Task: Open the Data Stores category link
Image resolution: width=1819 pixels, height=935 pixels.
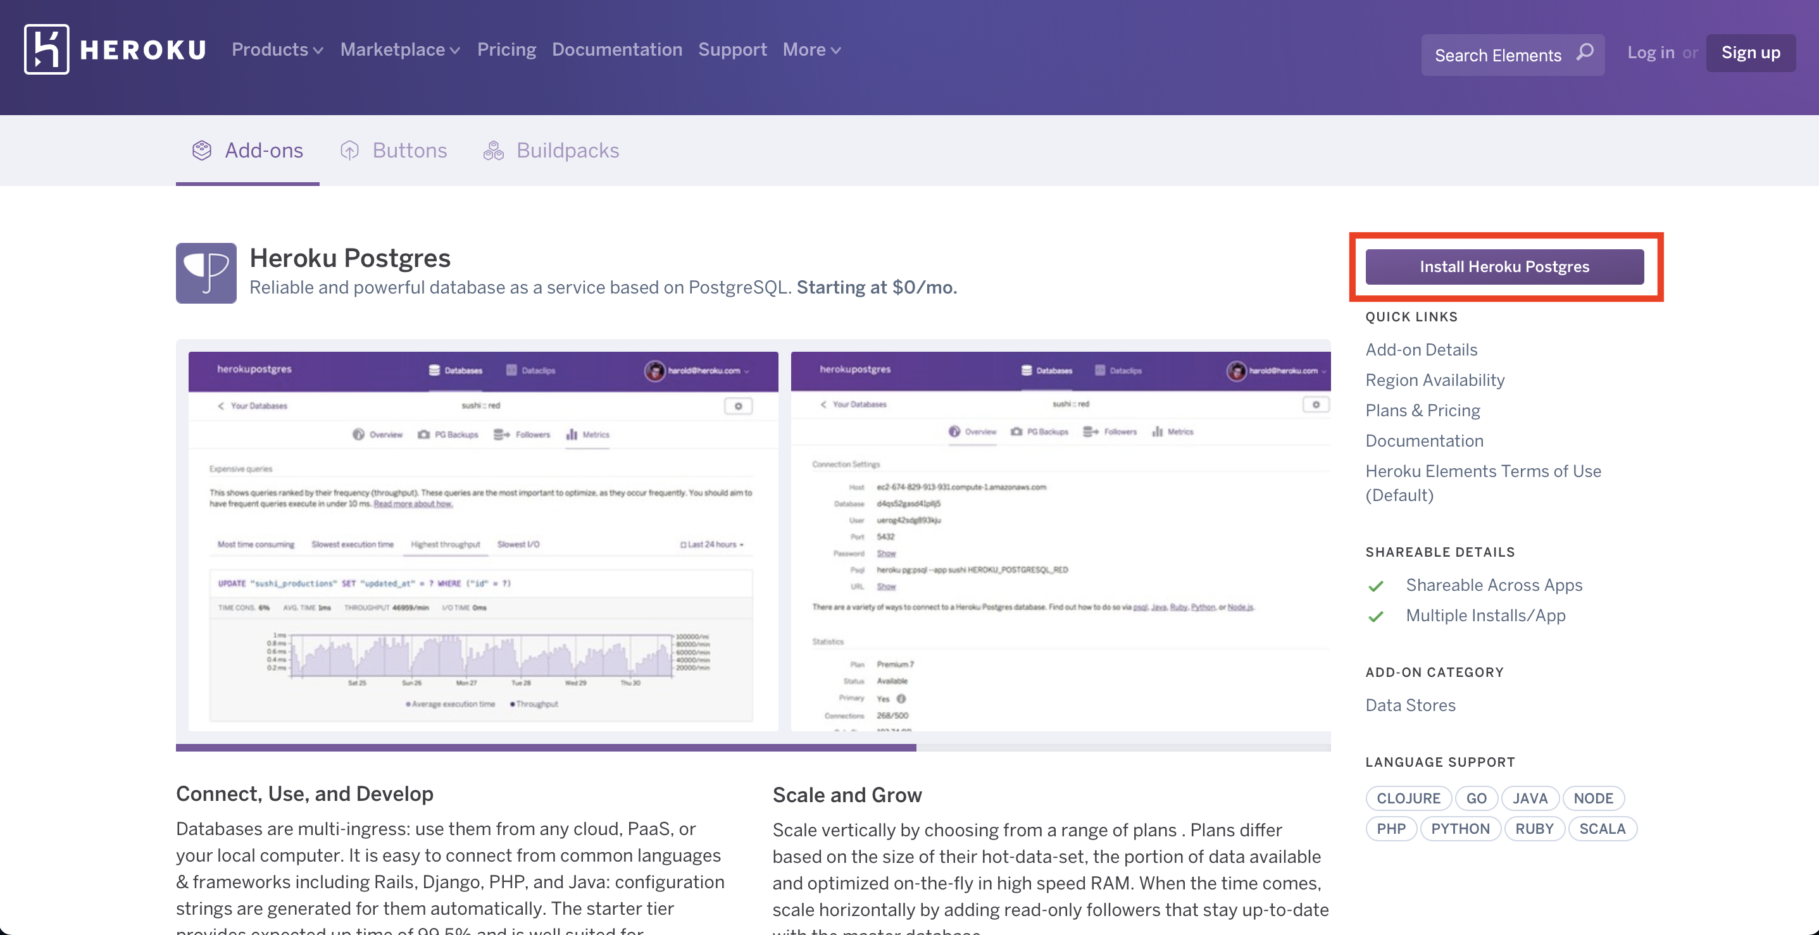Action: [x=1410, y=705]
